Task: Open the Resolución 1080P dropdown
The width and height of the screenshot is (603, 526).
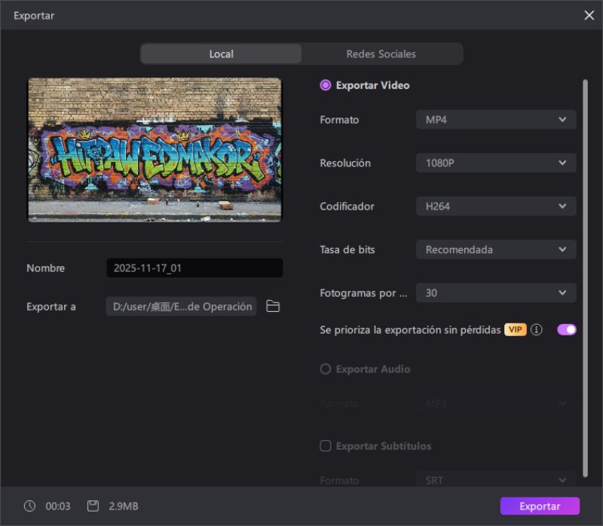Action: pos(495,163)
